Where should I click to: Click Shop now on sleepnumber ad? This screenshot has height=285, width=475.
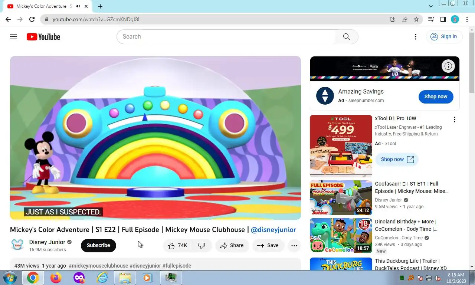436,96
